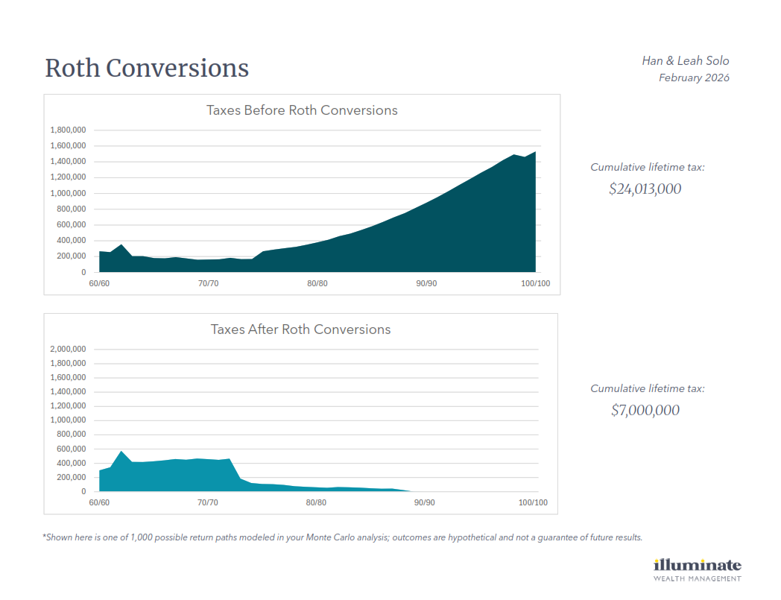Click chart title 'Taxes After Roth Conversions'

(x=300, y=329)
